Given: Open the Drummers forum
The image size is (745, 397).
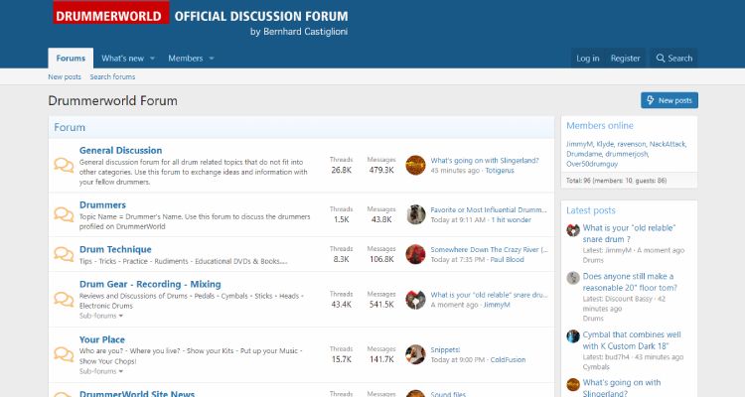Looking at the screenshot, I should [x=102, y=205].
